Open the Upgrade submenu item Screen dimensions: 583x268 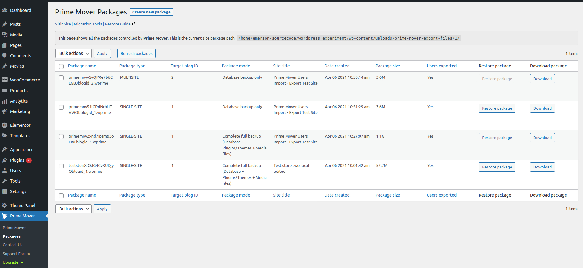tap(13, 262)
